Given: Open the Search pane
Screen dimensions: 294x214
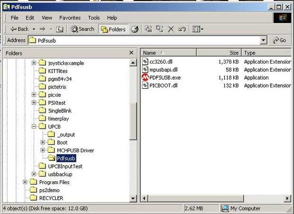Looking at the screenshot, I should (x=83, y=29).
